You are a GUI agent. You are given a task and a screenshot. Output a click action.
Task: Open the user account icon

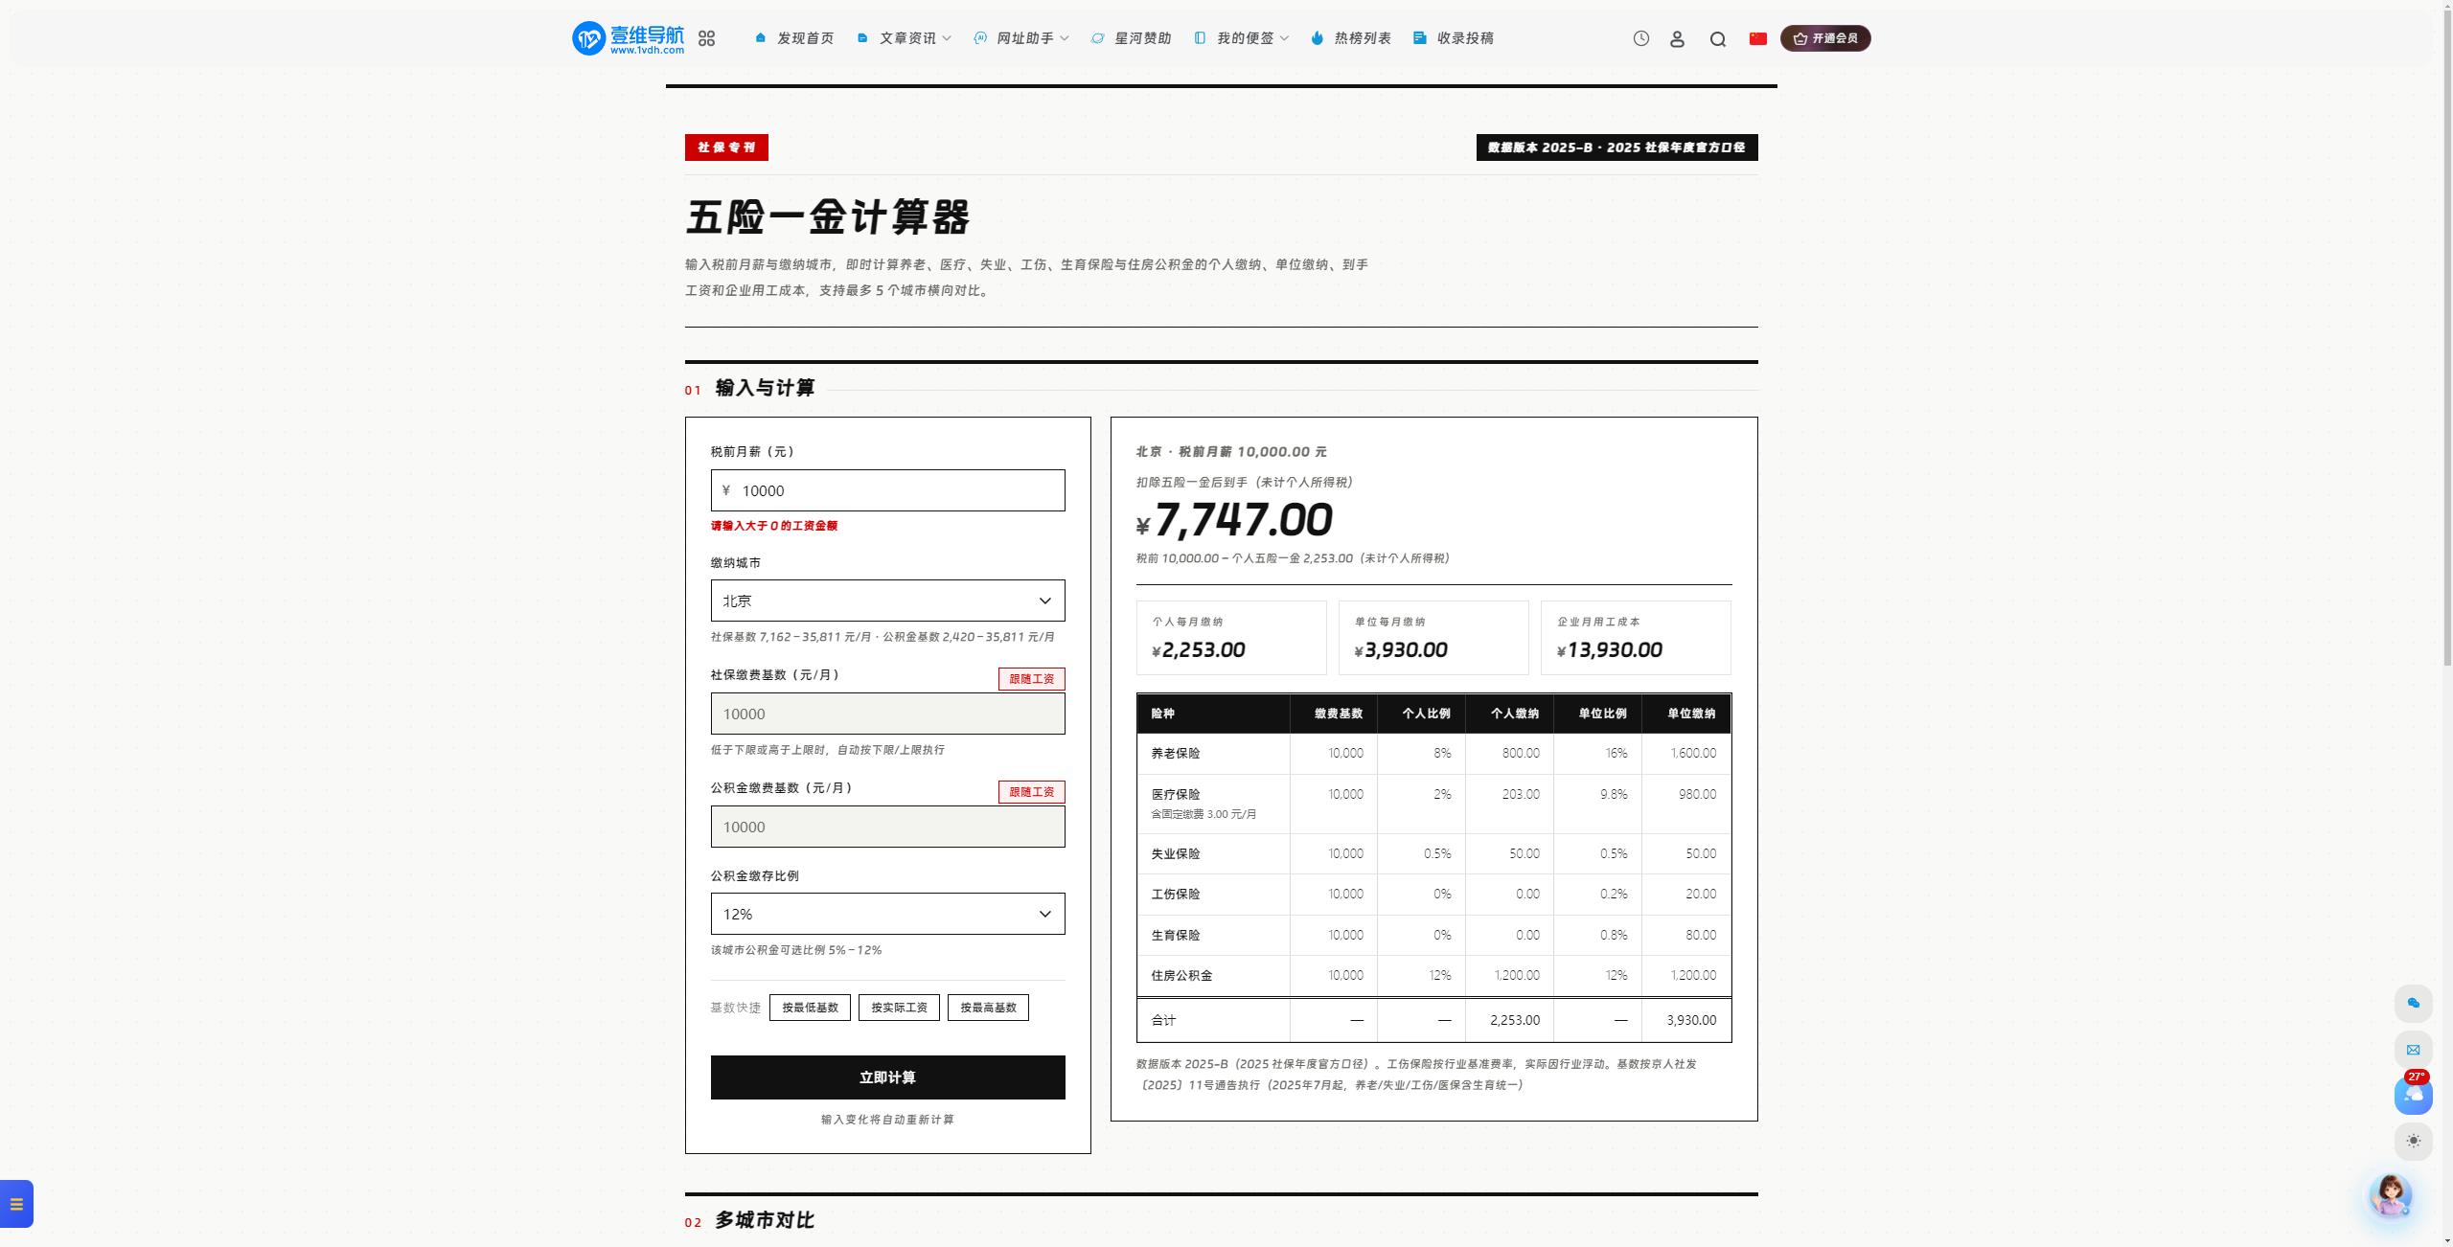(1677, 38)
